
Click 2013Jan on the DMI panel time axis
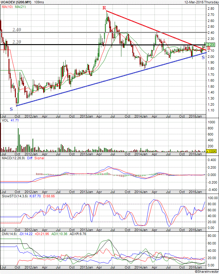tap(86, 267)
